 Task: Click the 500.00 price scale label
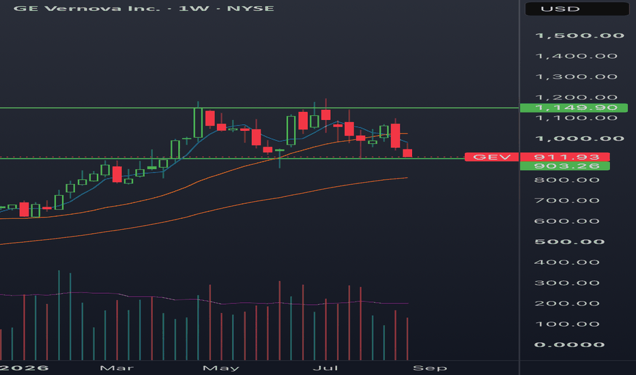tap(570, 241)
